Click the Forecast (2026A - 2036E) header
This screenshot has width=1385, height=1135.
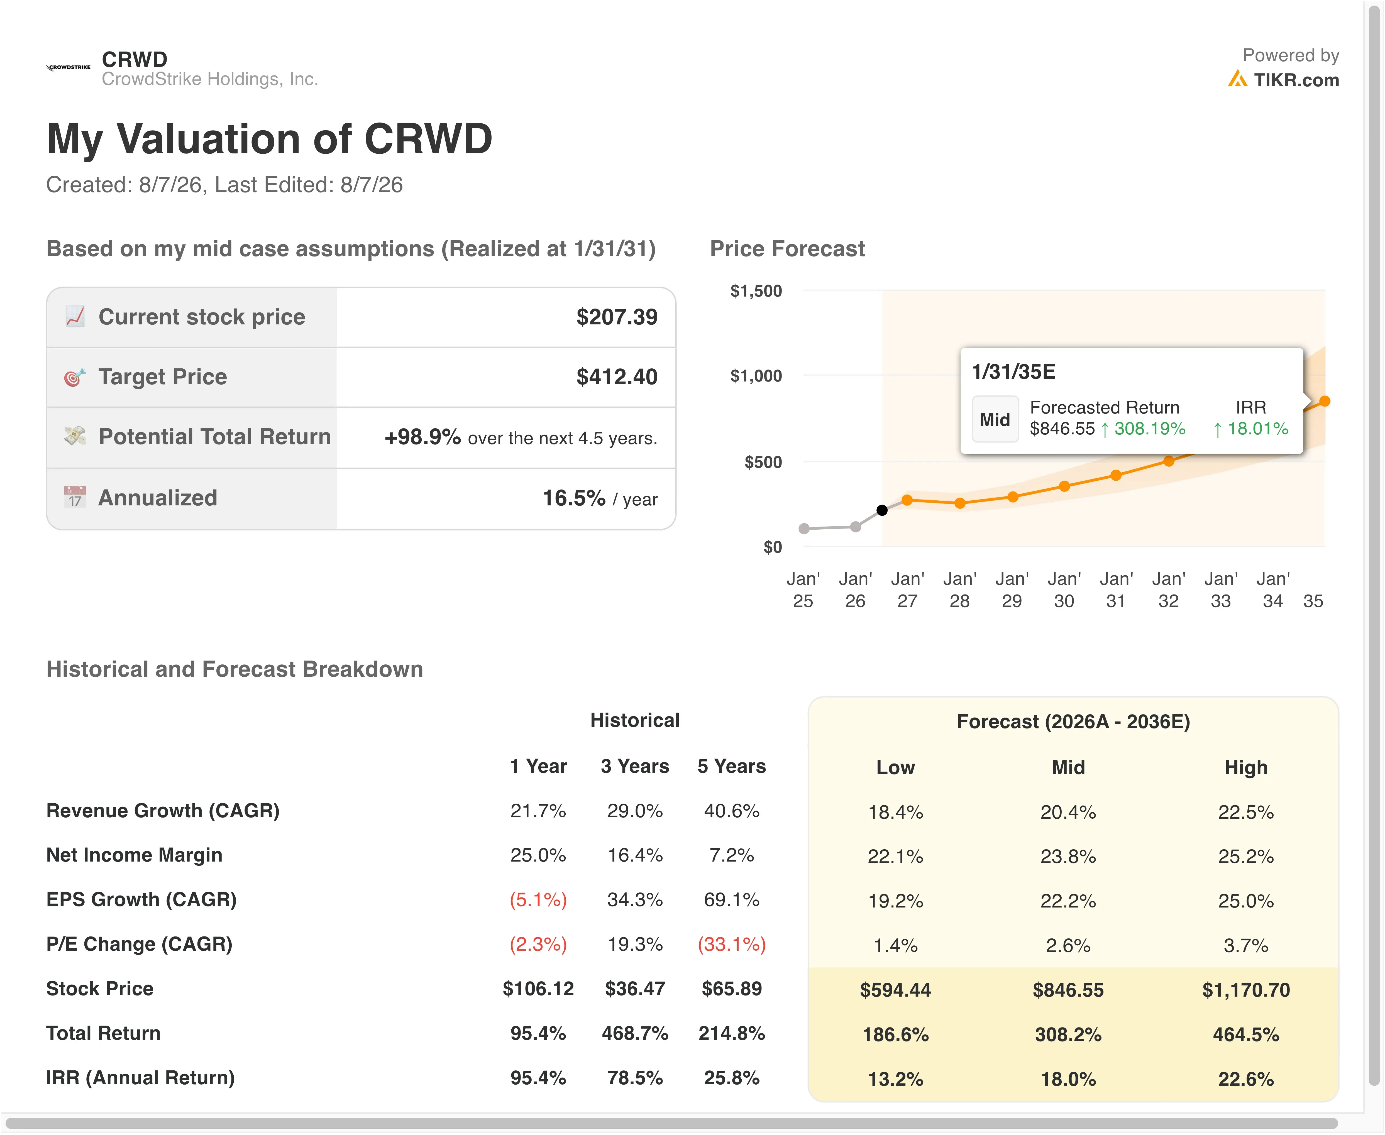click(1073, 721)
